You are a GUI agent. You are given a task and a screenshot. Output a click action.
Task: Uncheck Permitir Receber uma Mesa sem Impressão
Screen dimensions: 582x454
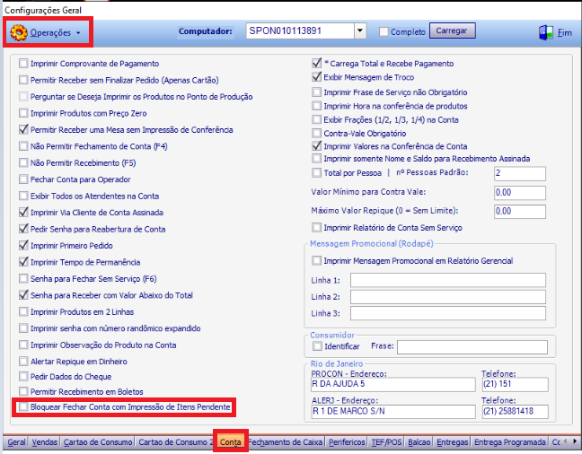point(23,129)
